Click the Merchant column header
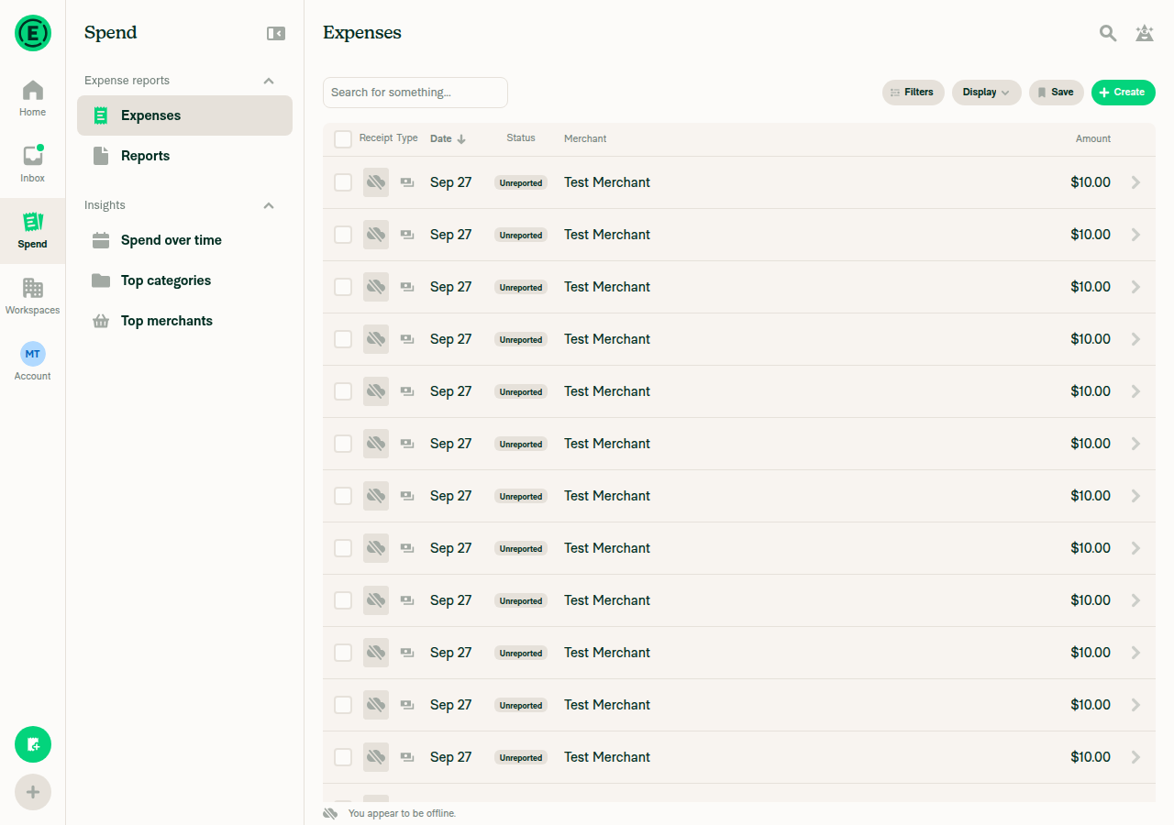 pos(585,139)
